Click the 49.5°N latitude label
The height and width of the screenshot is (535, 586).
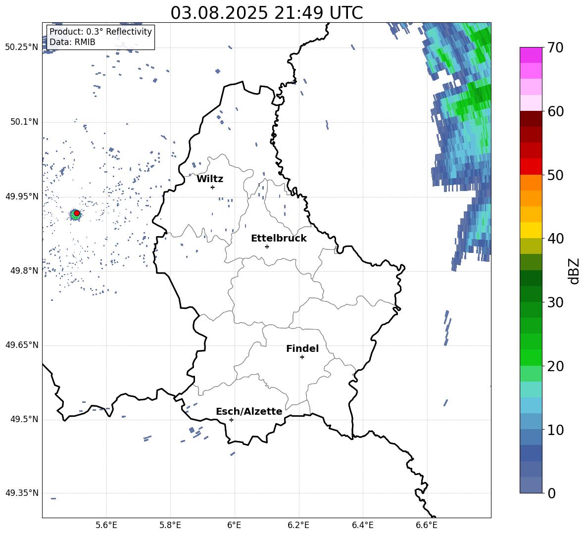(x=24, y=419)
